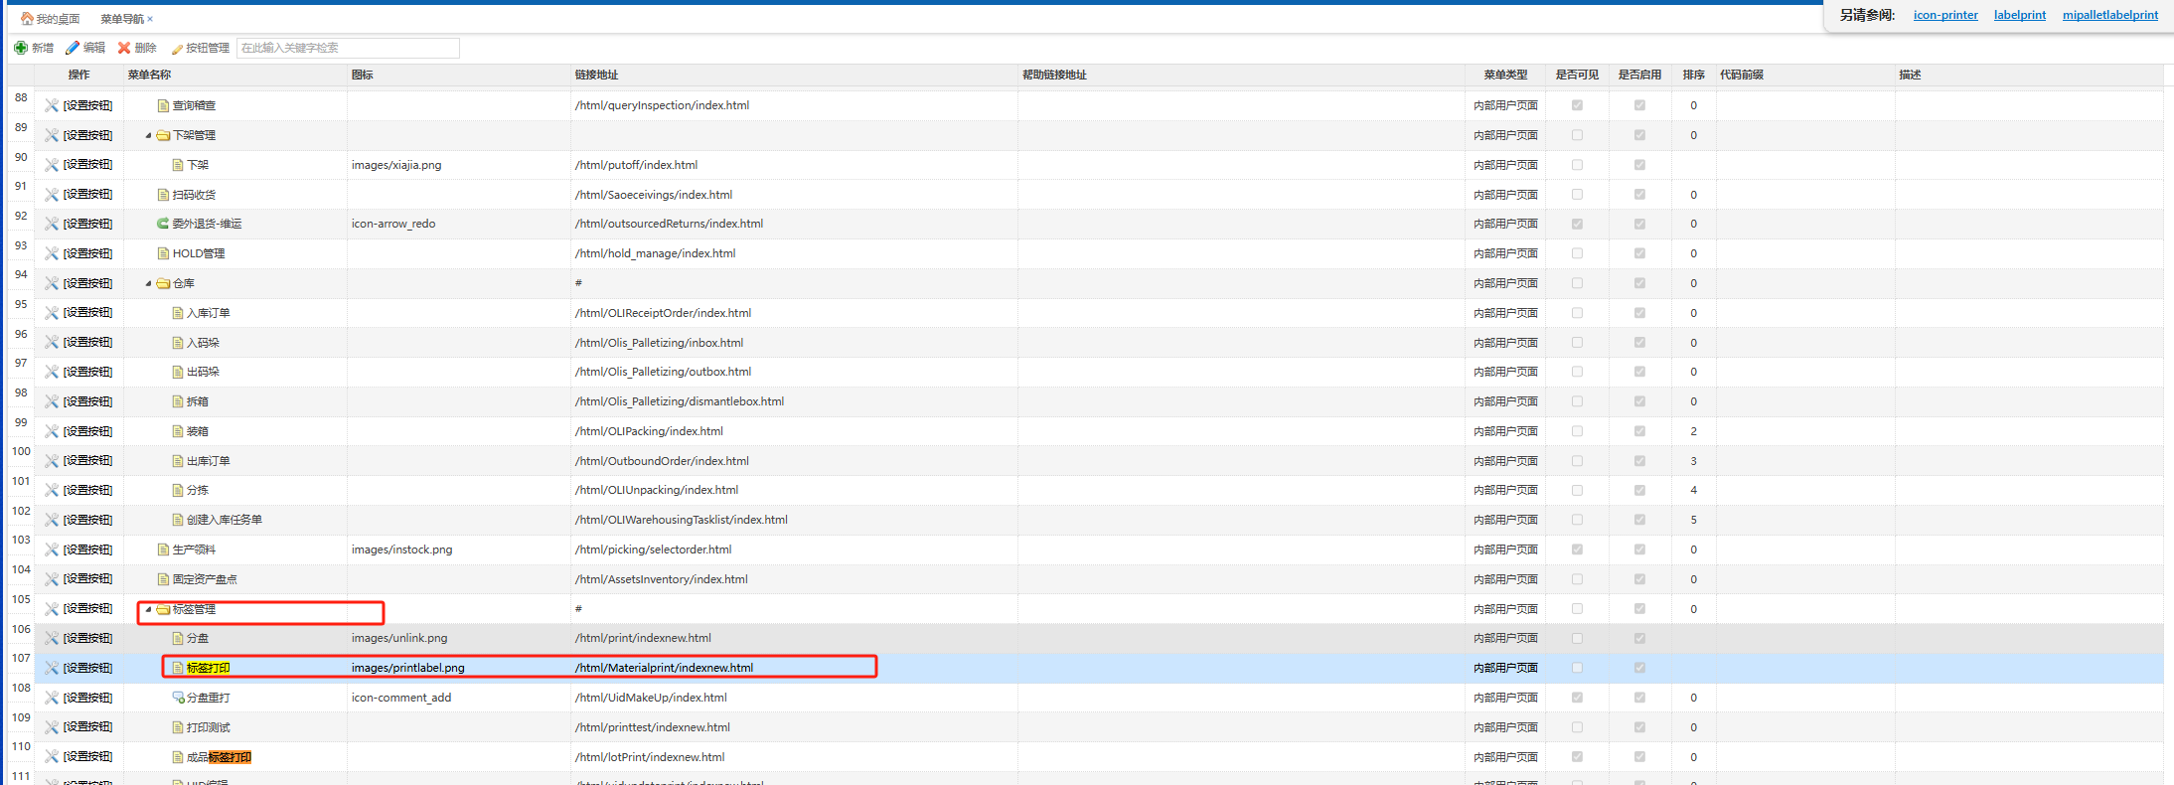This screenshot has height=785, width=2174.
Task: Toggle 是否可见 checkbox for 查询稽查 row
Action: 1577,105
